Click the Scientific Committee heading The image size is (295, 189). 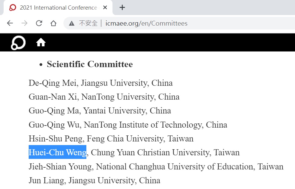pyautogui.click(x=90, y=64)
